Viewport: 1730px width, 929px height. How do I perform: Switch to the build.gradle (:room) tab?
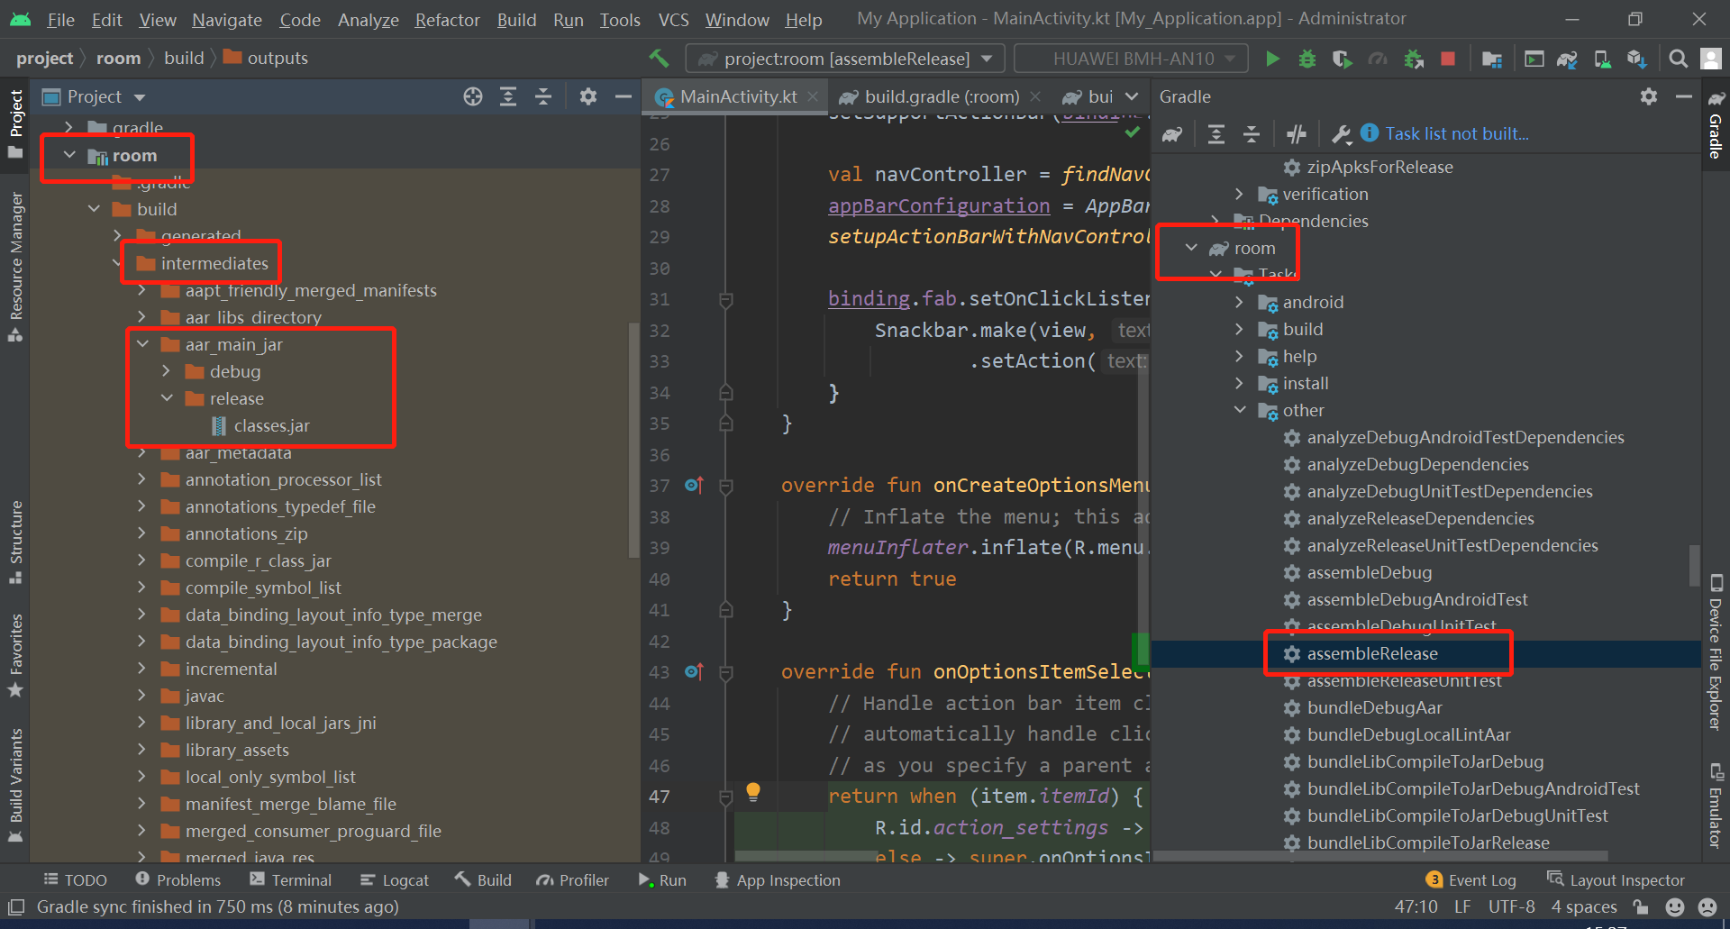point(942,96)
